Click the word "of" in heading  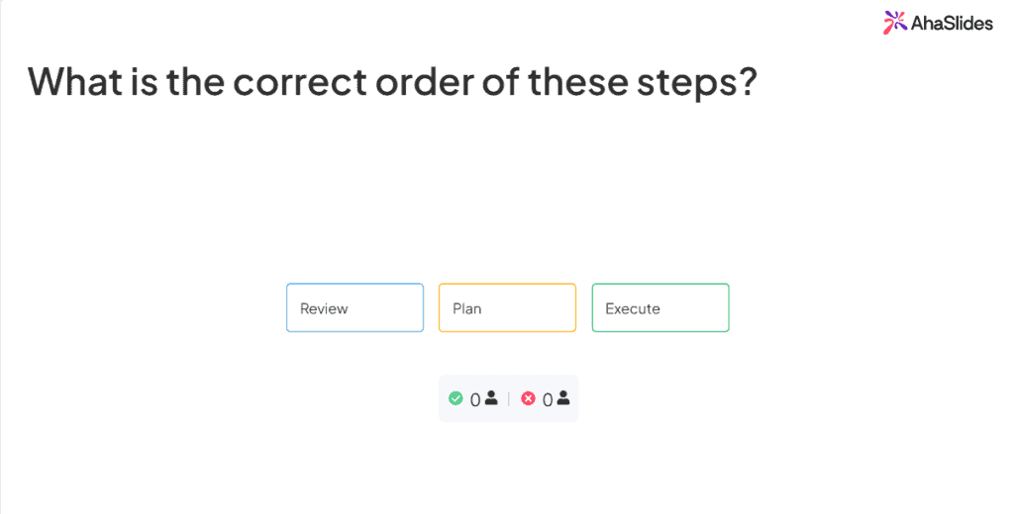pos(501,82)
